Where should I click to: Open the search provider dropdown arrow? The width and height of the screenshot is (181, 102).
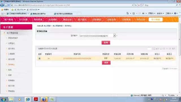tap(180, 5)
